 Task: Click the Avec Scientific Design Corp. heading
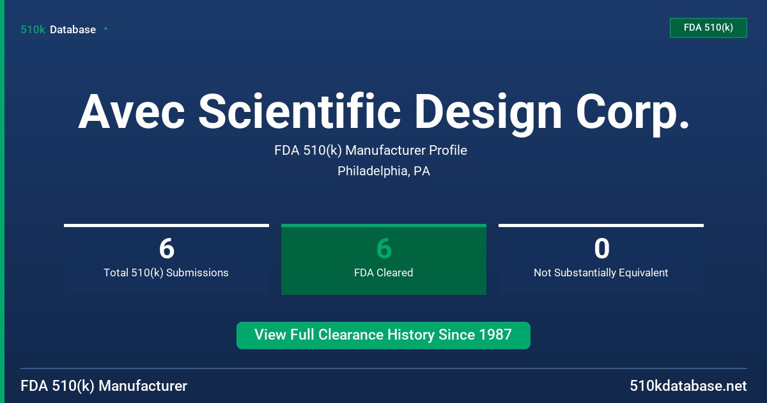coord(383,111)
